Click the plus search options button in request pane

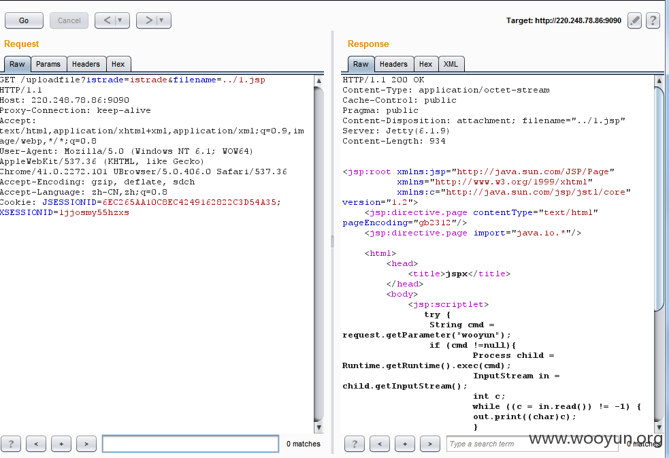click(x=61, y=444)
